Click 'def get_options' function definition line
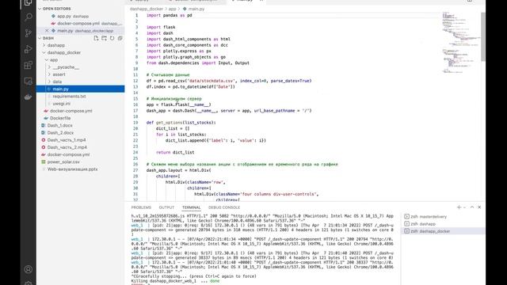The height and width of the screenshot is (285, 507). pyautogui.click(x=181, y=123)
